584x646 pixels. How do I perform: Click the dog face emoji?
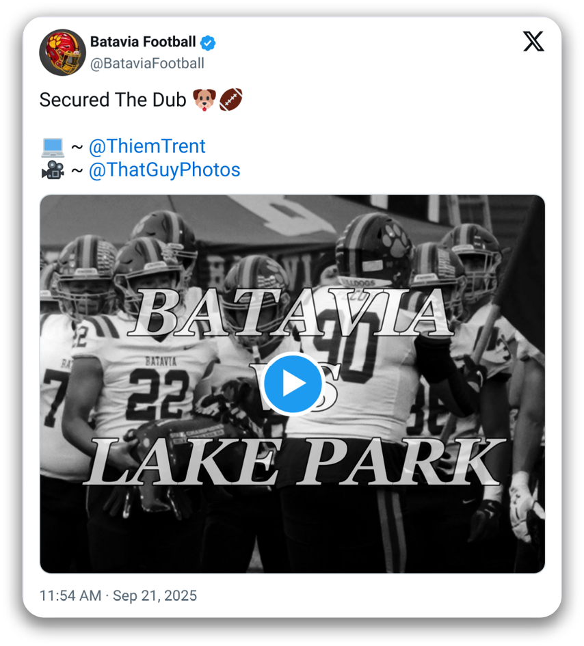204,100
